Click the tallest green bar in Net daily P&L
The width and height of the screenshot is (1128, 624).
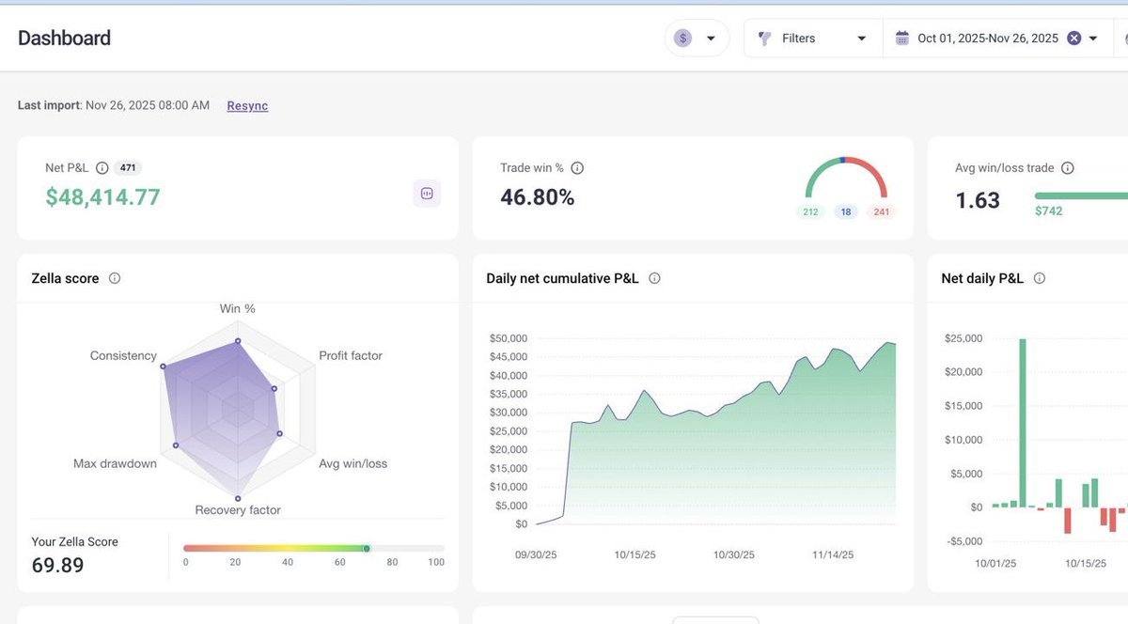(1023, 423)
